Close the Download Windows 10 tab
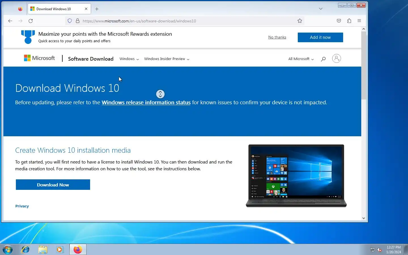Image resolution: width=408 pixels, height=255 pixels. 86,9
